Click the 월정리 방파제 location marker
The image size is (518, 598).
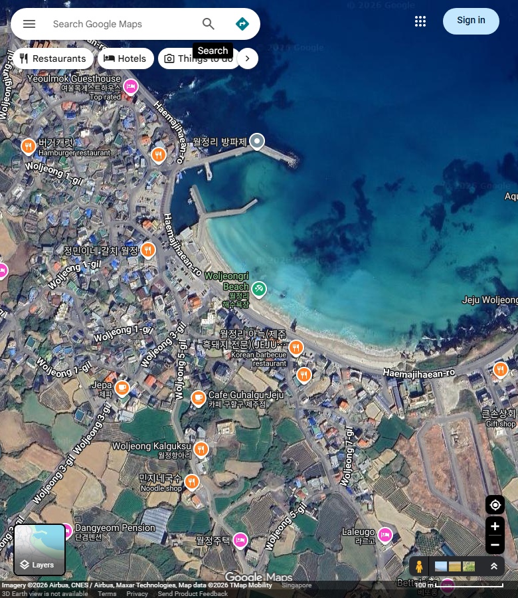coord(257,142)
